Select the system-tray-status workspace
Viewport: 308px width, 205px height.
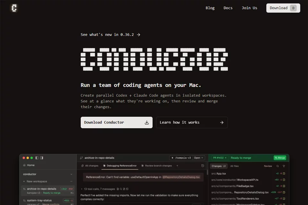[x=48, y=201]
